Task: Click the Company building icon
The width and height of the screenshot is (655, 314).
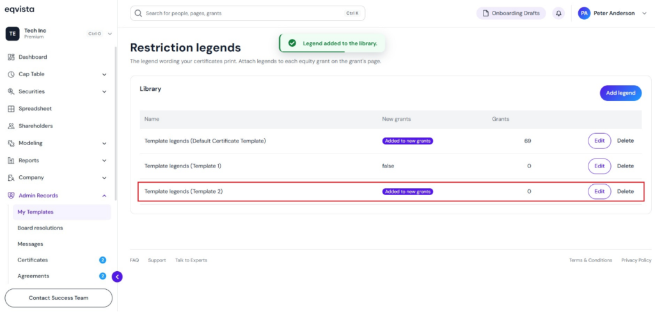Action: pos(12,177)
